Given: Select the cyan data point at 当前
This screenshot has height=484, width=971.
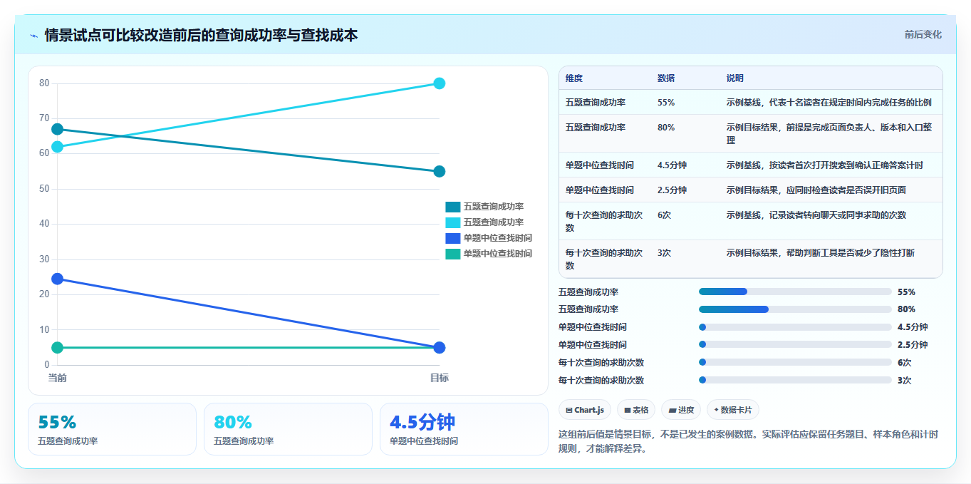Looking at the screenshot, I should 57,147.
